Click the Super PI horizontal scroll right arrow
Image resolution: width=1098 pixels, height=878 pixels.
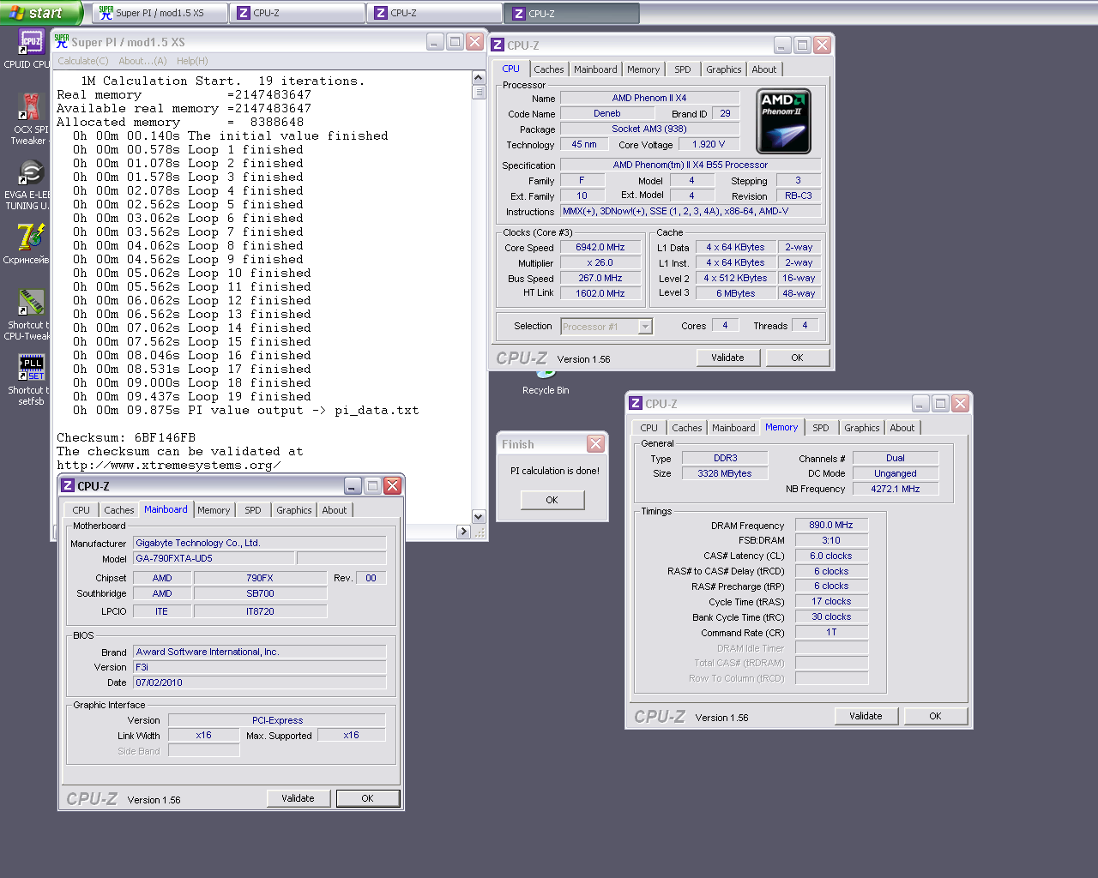tap(464, 532)
